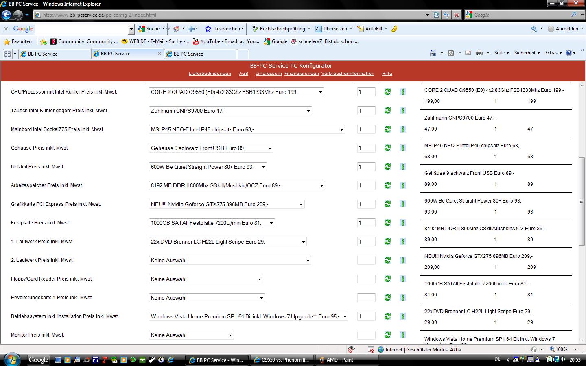Click the browser back arrow button

tap(6, 15)
